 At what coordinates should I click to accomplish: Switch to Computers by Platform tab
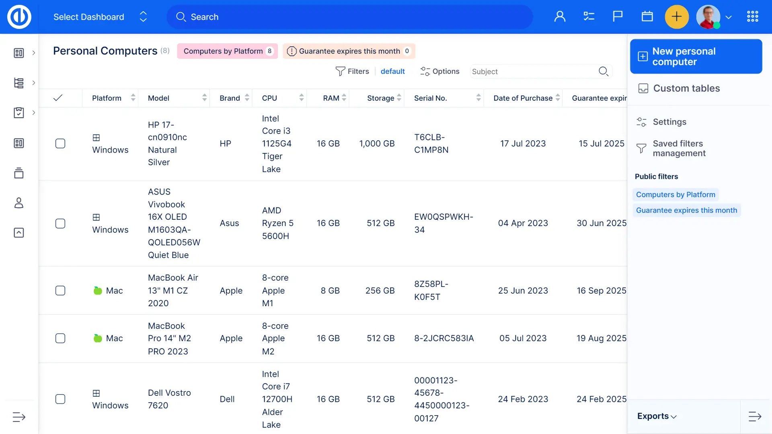click(x=227, y=51)
